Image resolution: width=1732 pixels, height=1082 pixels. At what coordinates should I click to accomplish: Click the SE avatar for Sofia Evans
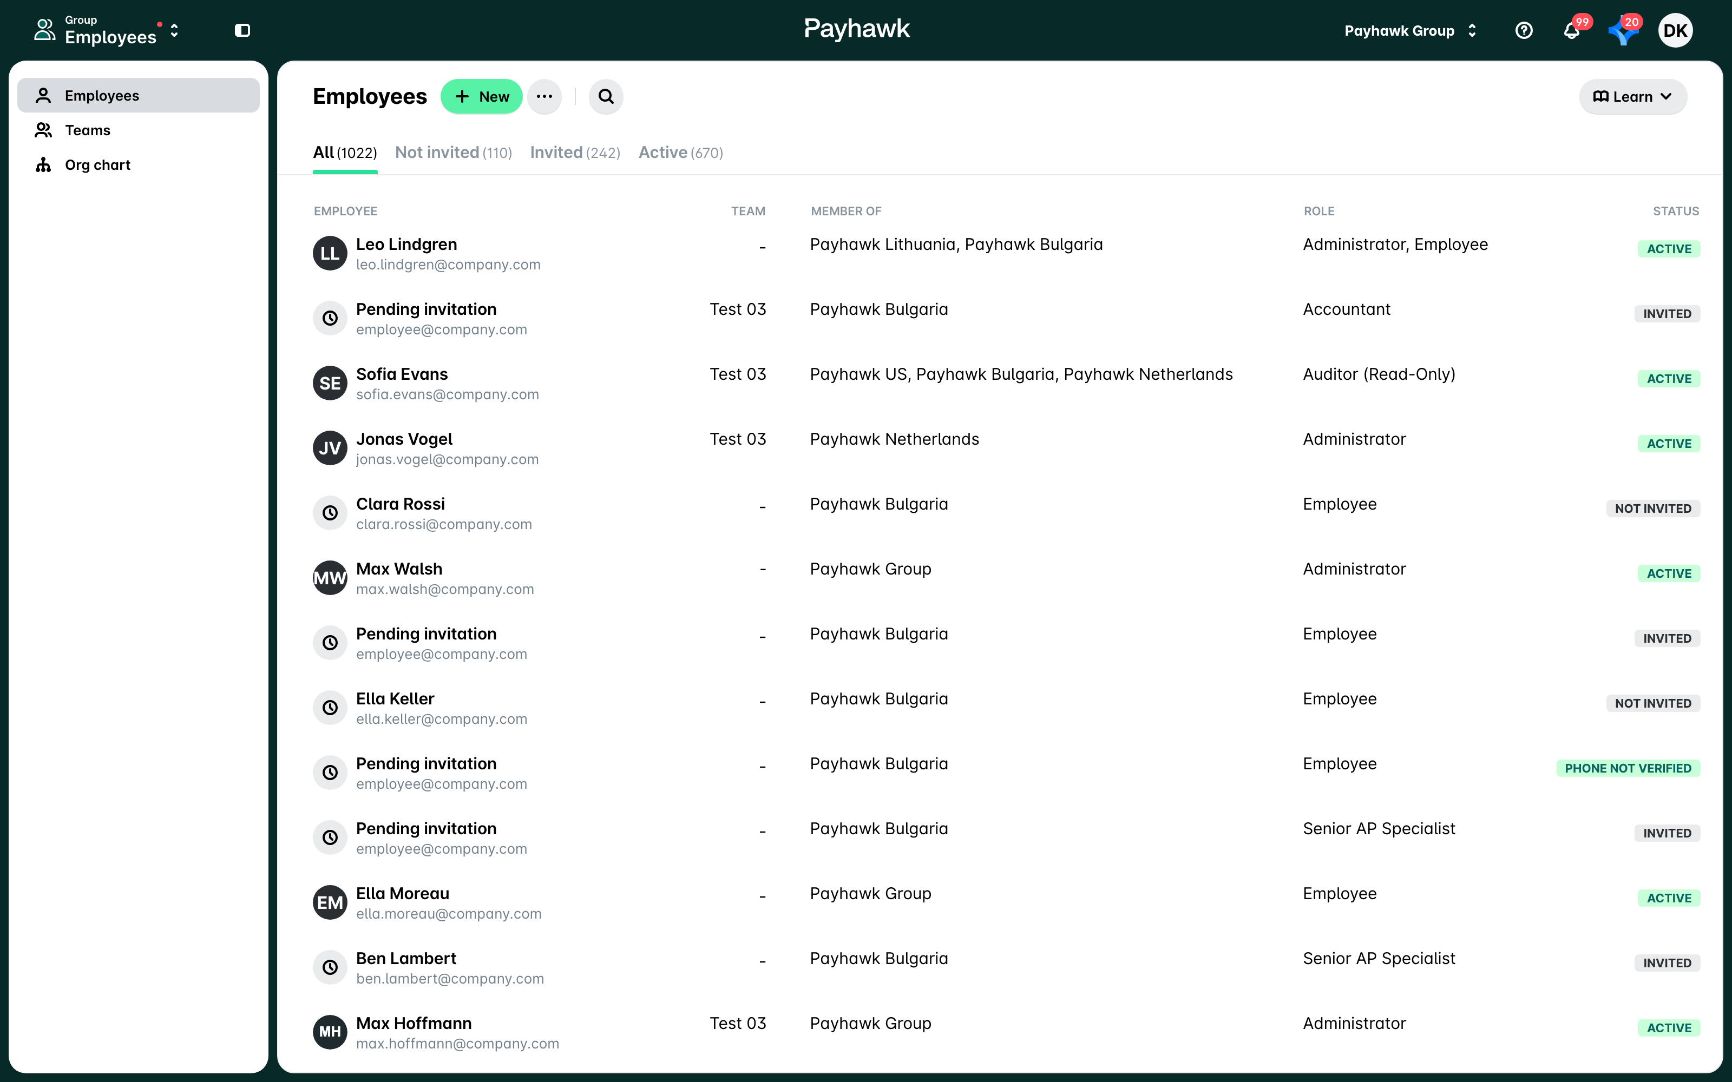330,384
